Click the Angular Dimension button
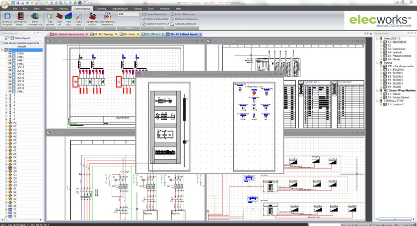This screenshot has width=417, height=226. pos(186,24)
